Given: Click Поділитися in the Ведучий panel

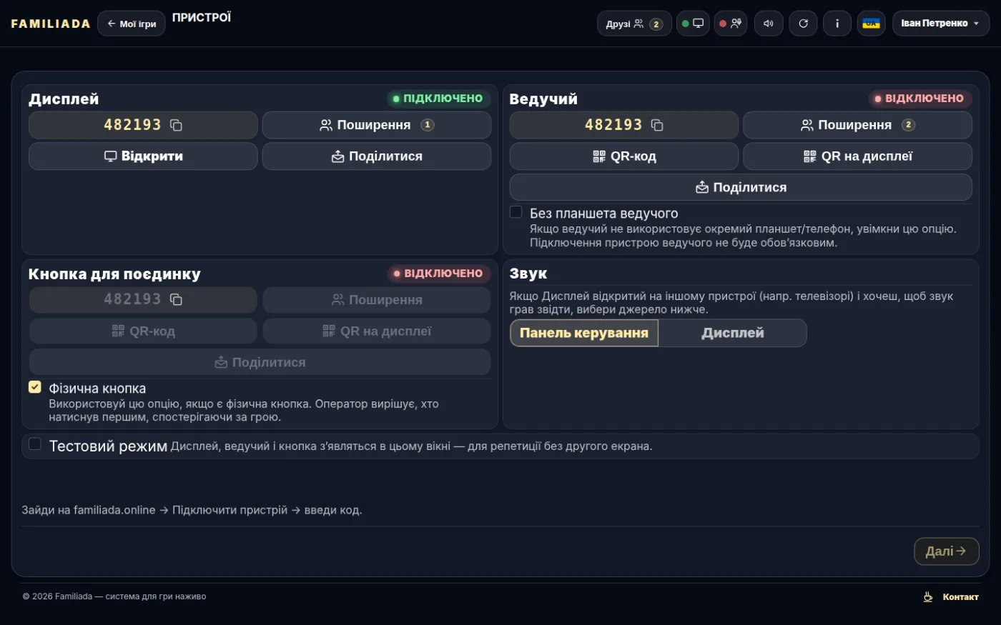Looking at the screenshot, I should tap(741, 188).
